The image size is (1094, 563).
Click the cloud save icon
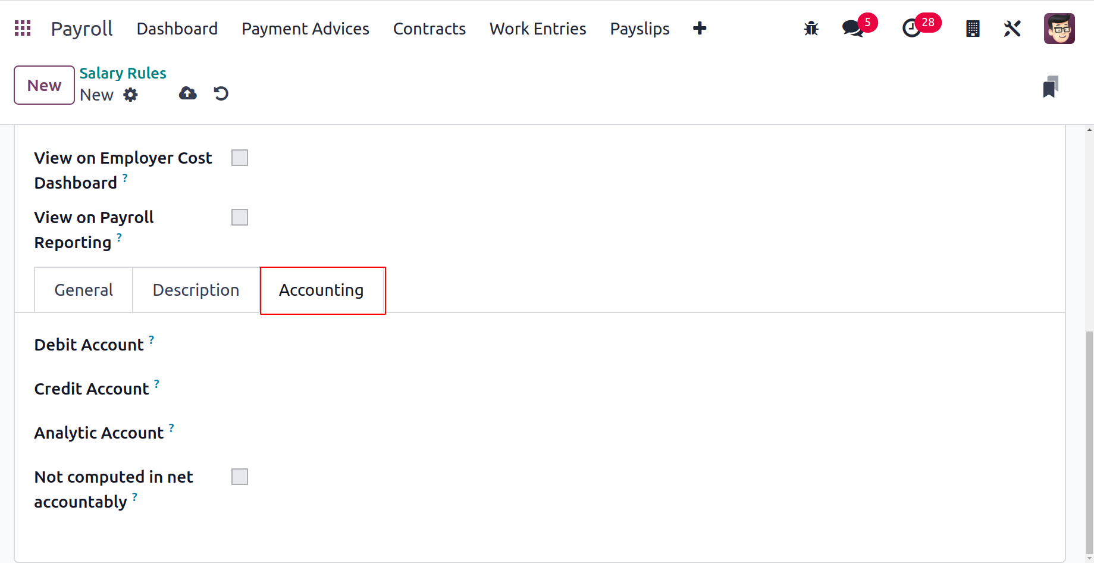(x=188, y=93)
